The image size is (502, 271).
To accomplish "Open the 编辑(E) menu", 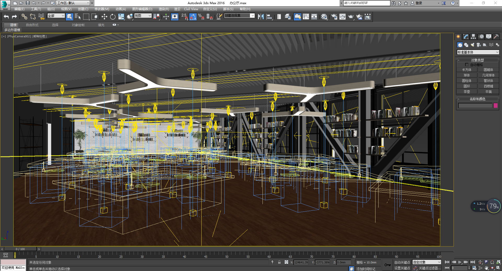I will tap(19, 9).
